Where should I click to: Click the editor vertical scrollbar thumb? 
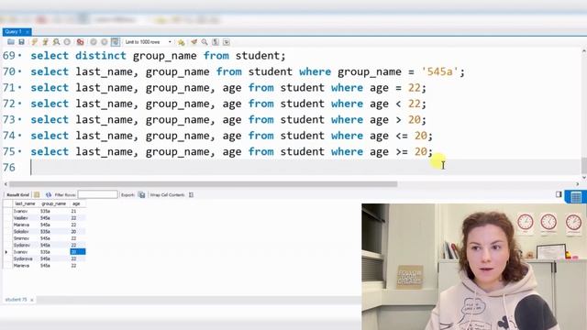pyautogui.click(x=583, y=165)
